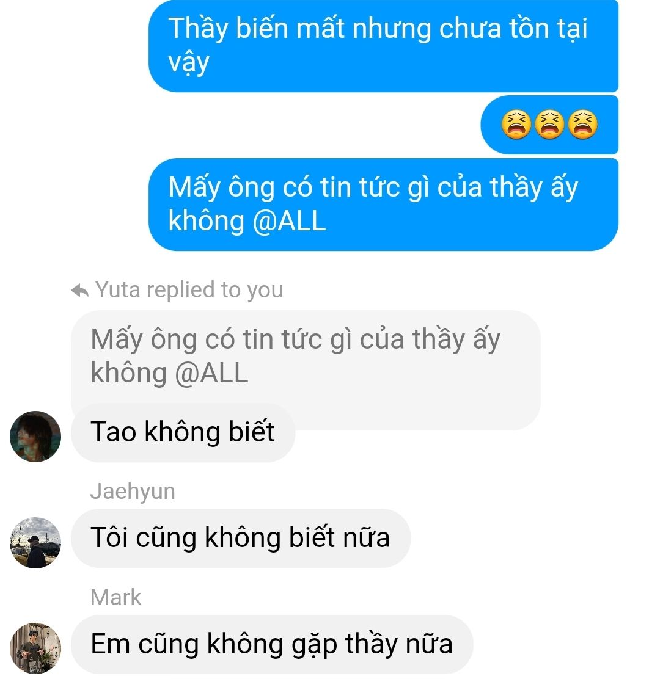Tap the @ALL mention in the blue message

(x=289, y=221)
